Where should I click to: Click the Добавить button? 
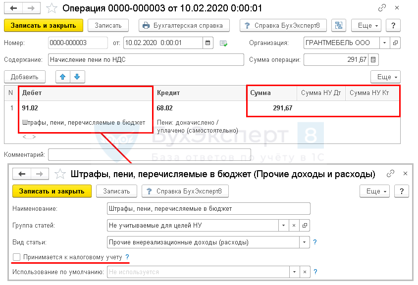coord(24,77)
